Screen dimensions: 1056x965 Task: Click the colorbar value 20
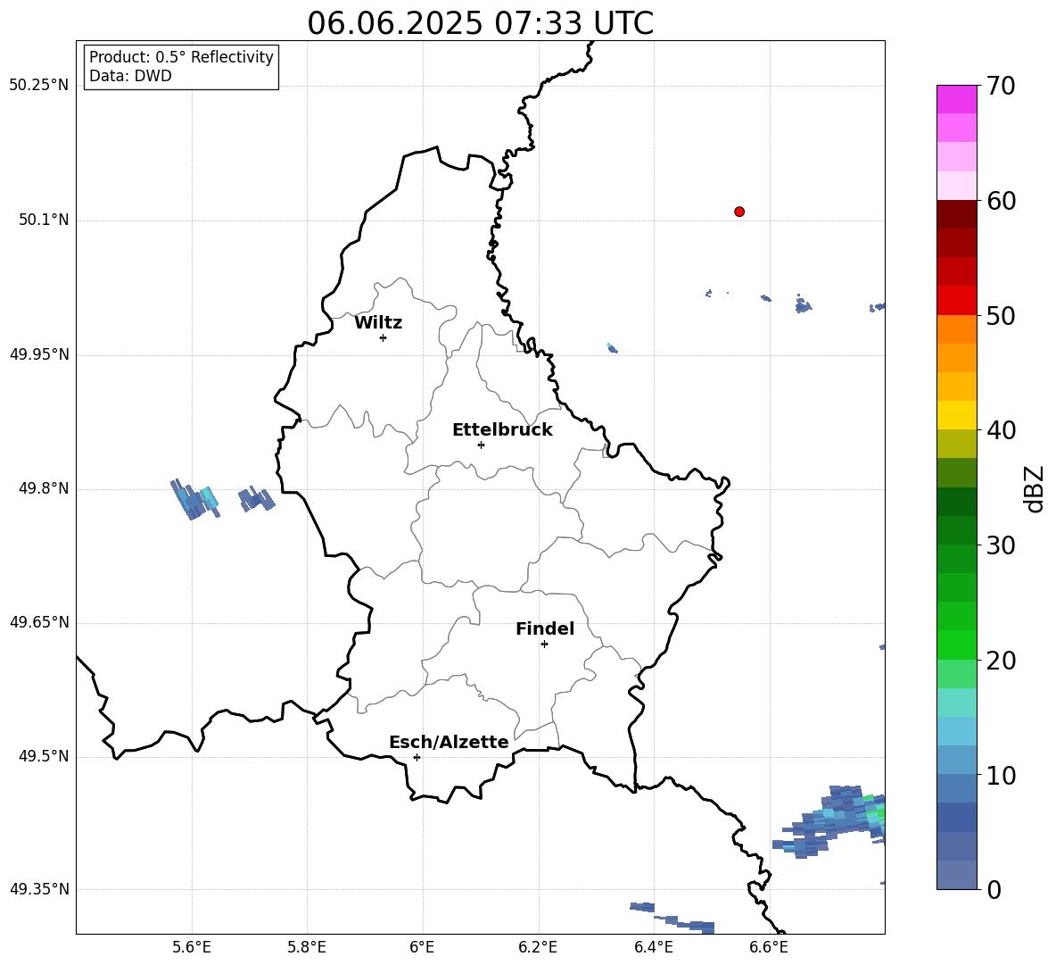[x=1001, y=661]
